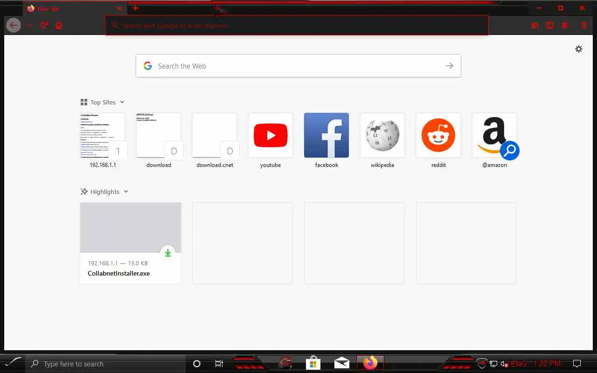597x373 pixels.
Task: Open the network icon in system tray
Action: click(493, 364)
